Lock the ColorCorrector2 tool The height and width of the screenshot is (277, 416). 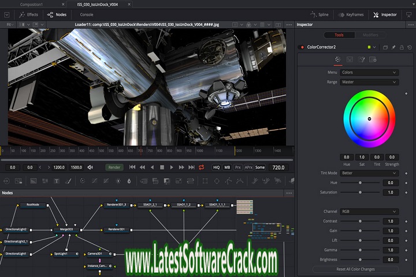[x=402, y=47]
